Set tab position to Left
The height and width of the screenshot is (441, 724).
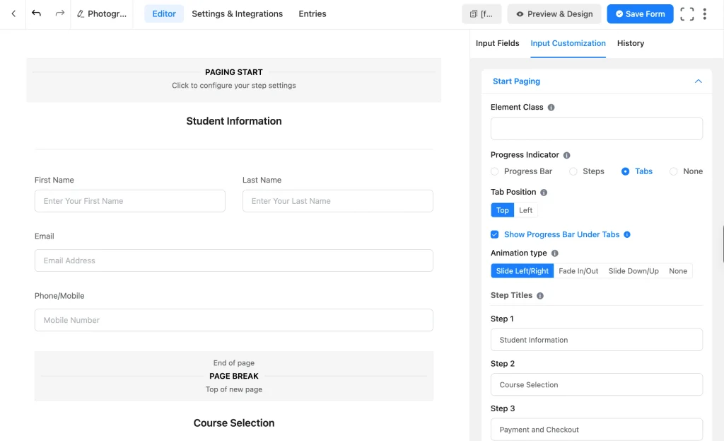coord(525,210)
